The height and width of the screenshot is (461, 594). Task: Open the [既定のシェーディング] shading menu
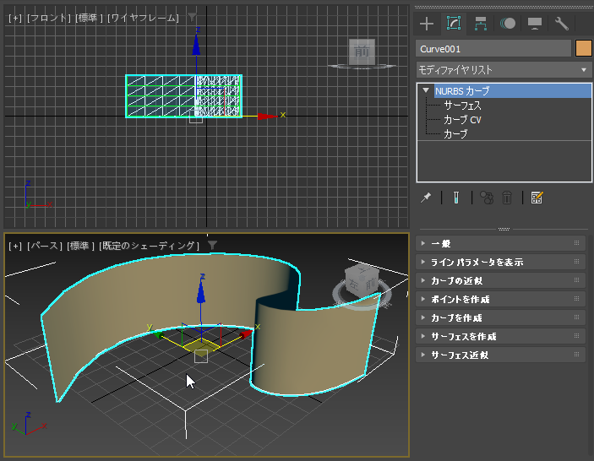click(x=149, y=246)
